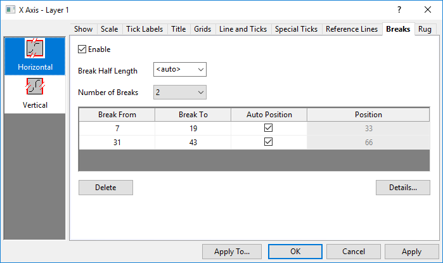Image resolution: width=443 pixels, height=263 pixels.
Task: Switch to the Scale tab
Action: 110,29
